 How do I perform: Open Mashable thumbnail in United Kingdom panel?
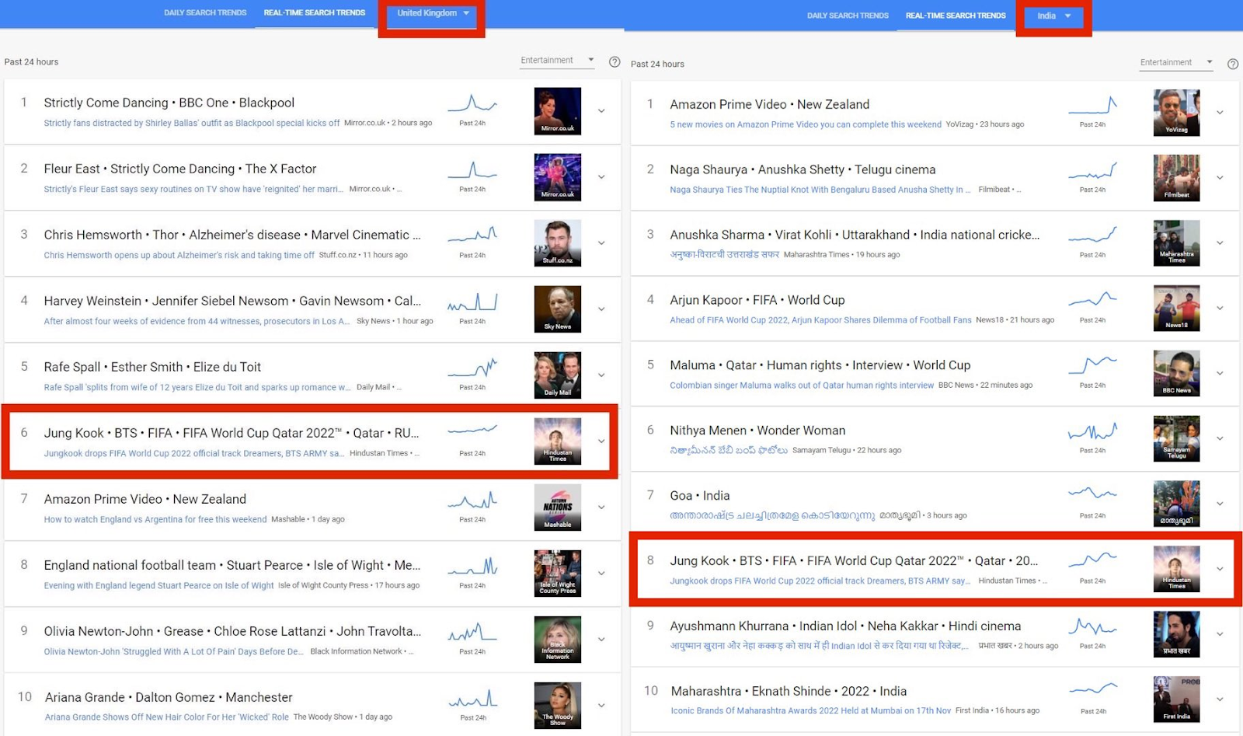click(x=558, y=508)
